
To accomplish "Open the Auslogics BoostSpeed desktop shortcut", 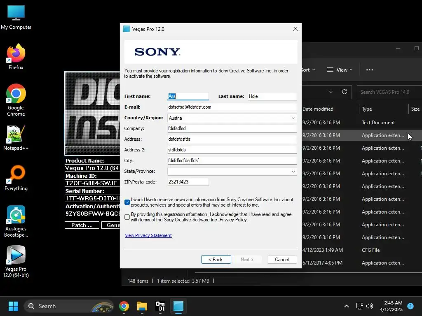I will [x=16, y=221].
